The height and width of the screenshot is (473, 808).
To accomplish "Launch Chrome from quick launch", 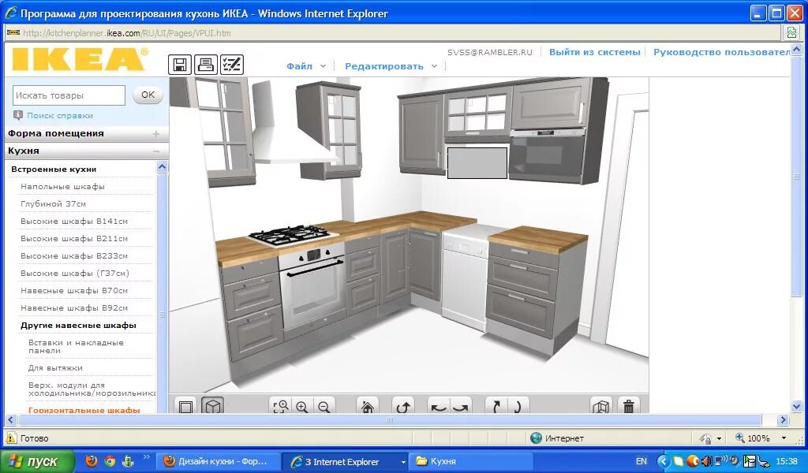I will (x=109, y=460).
